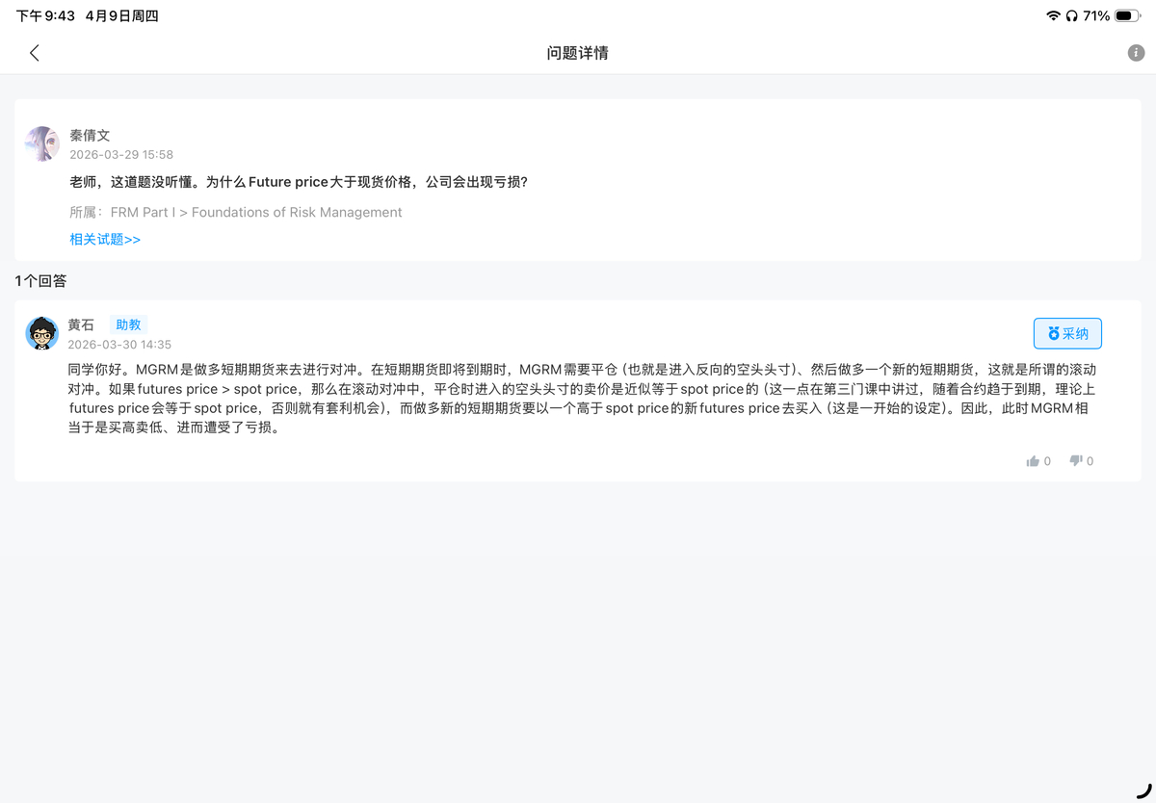Tap the category FRM Part I > Foundations of Risk Management
Image resolution: width=1156 pixels, height=803 pixels.
(256, 212)
